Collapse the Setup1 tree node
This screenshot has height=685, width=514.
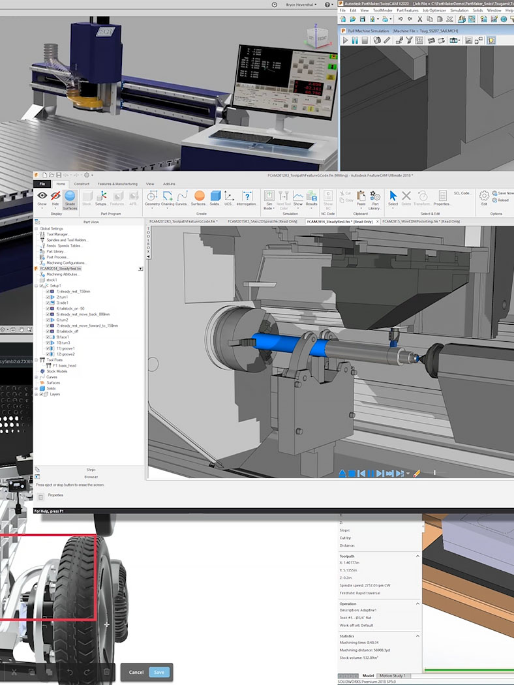pos(37,286)
